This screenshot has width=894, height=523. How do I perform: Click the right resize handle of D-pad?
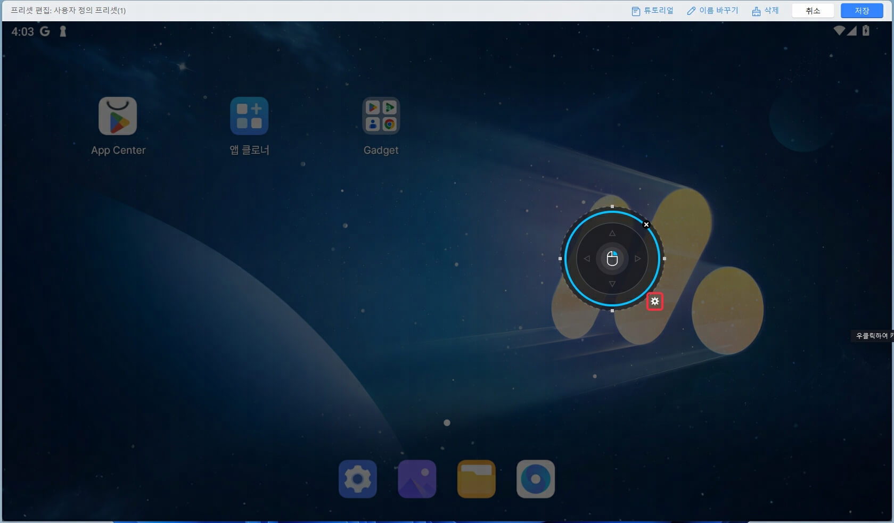[664, 259]
